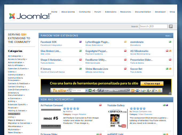
Task: Open the Documentation menu item
Action: [143, 12]
